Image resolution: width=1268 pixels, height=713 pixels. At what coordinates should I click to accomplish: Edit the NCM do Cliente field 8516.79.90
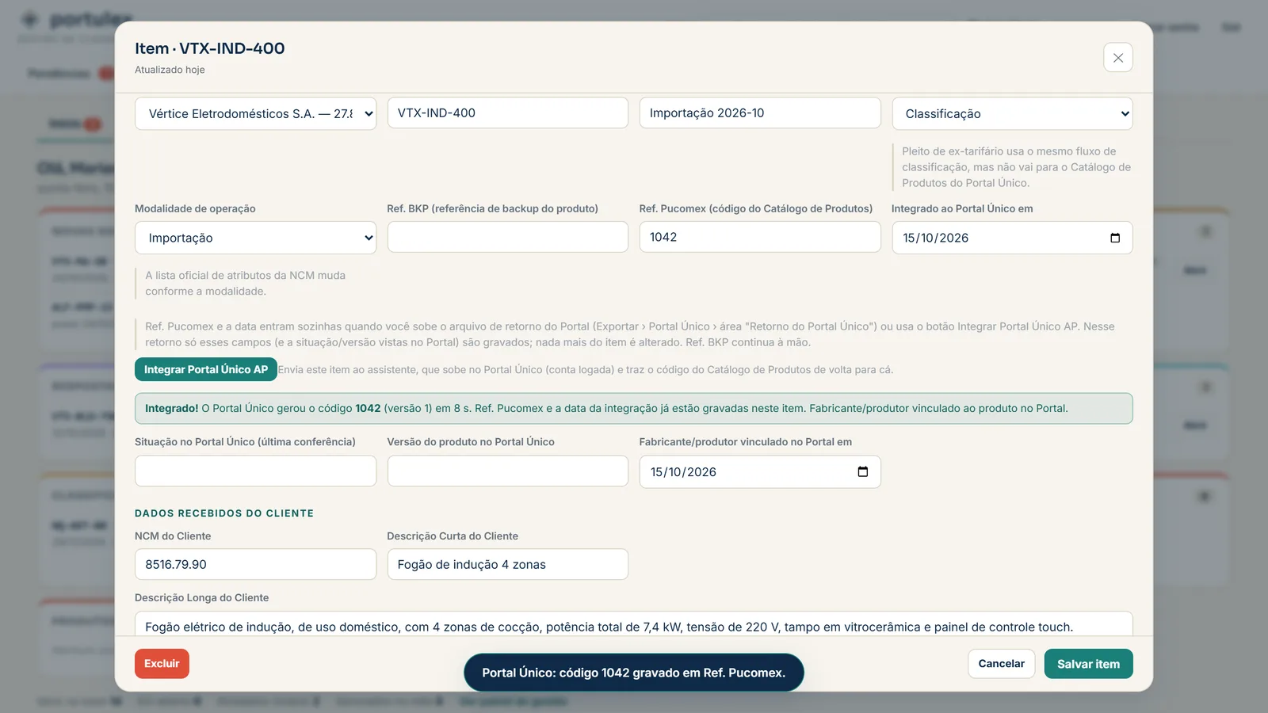(x=255, y=564)
